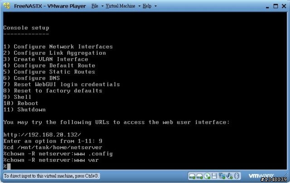Click the '11) Shutdown' line
Viewport: 290px width, 183px height.
pyautogui.click(x=24, y=110)
